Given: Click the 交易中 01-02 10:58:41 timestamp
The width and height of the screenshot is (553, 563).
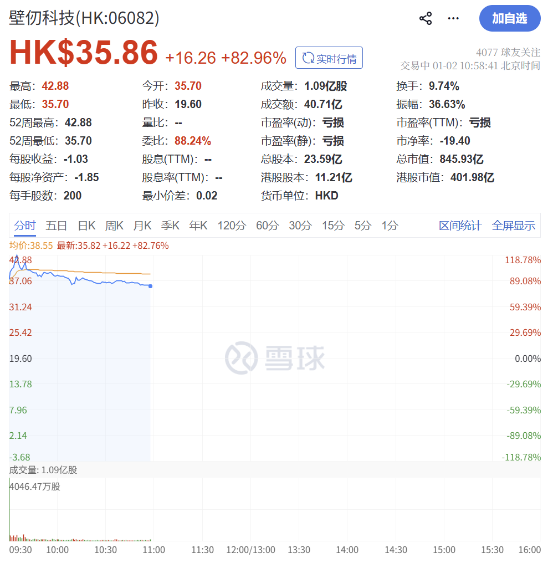Looking at the screenshot, I should 470,66.
